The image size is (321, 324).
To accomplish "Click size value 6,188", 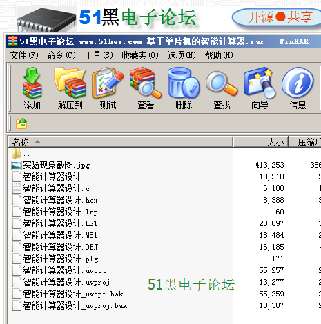I will (x=273, y=188).
